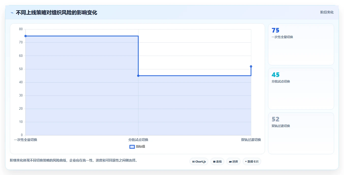Click the y-axis tick label 80
The height and width of the screenshot is (175, 344).
21,29
